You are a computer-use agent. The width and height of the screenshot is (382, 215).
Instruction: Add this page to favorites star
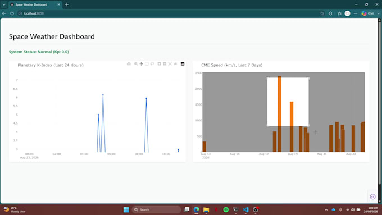(322, 13)
